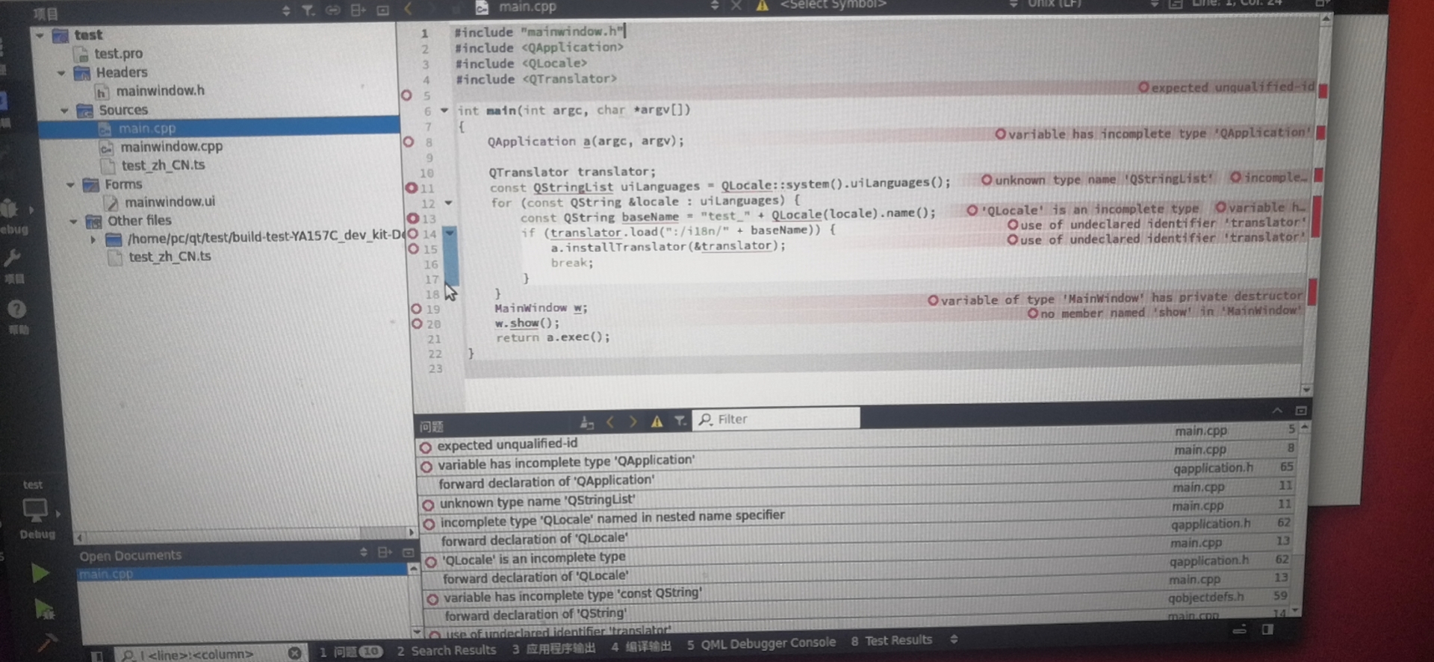Select mainwindow.cpp under Sources
1434x662 pixels.
(x=171, y=147)
